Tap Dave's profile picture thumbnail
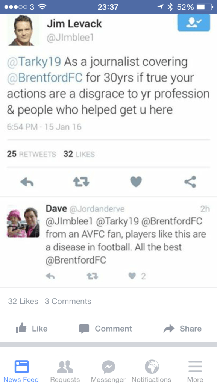The height and width of the screenshot is (385, 217). pos(23,222)
